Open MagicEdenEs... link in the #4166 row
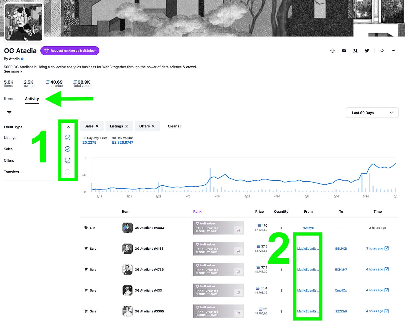This screenshot has height=323, width=405. tap(308, 249)
